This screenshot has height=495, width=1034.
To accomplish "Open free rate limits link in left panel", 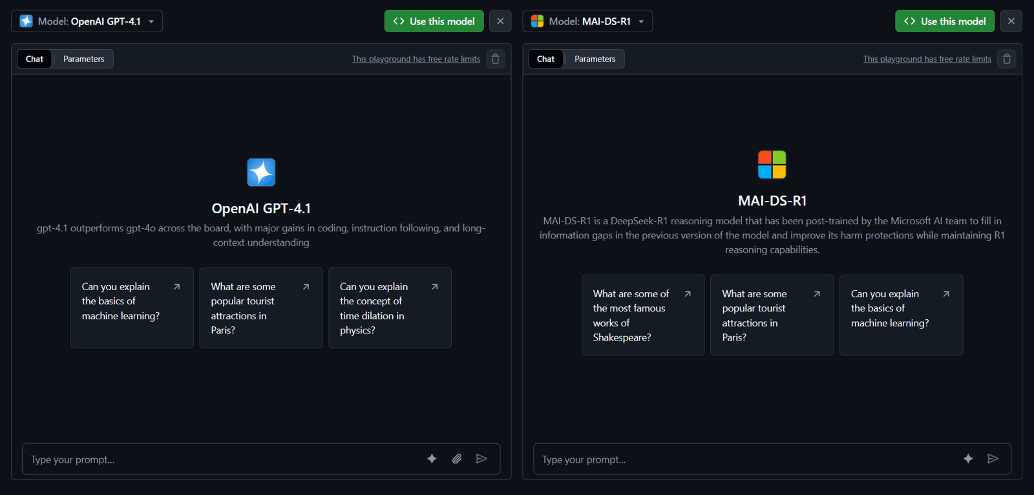I will (416, 59).
